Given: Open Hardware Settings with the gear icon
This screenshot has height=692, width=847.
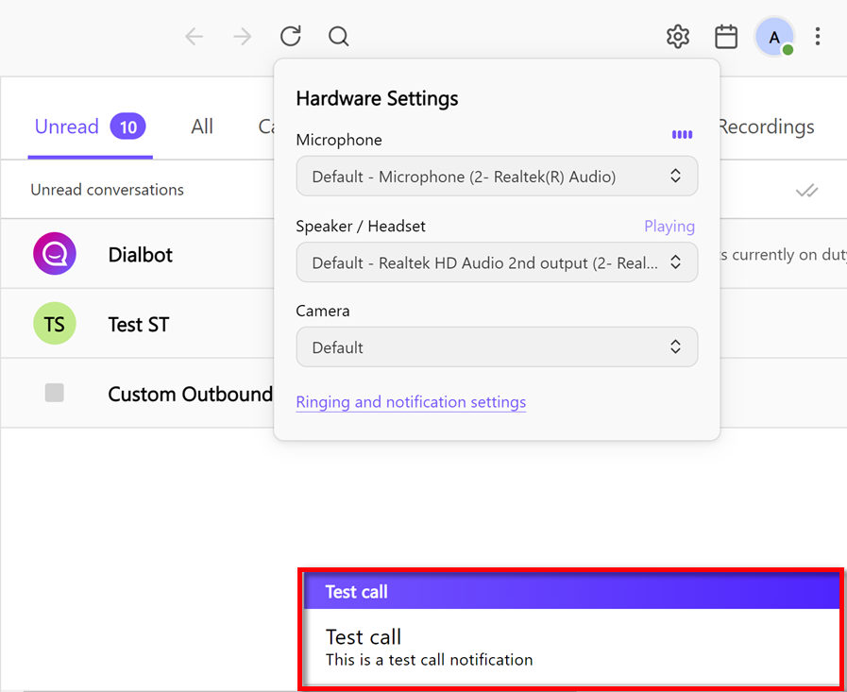Looking at the screenshot, I should coord(677,36).
